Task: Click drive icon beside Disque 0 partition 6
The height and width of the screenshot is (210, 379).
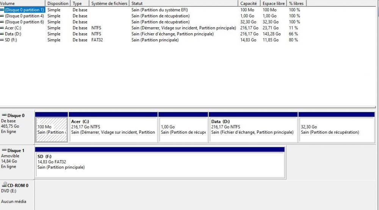Action: tap(2, 22)
